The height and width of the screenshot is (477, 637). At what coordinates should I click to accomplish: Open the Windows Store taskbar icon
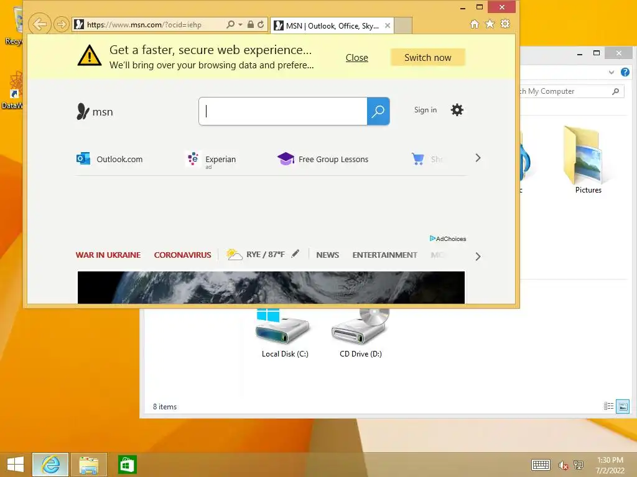pos(127,465)
